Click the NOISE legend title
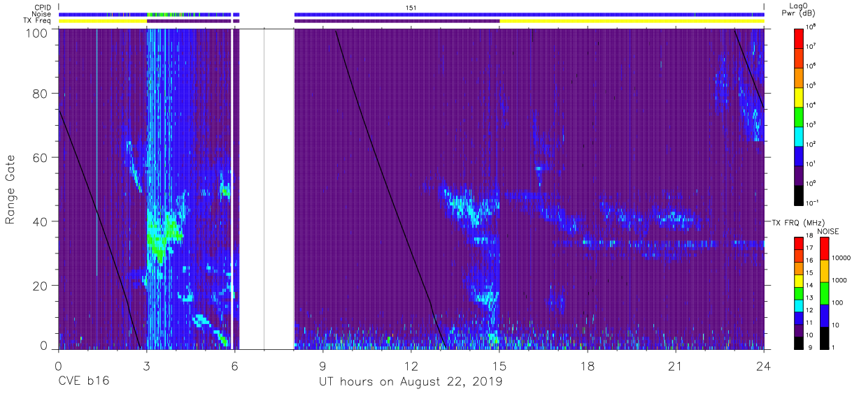Screen dimensions: 859x396 click(829, 231)
